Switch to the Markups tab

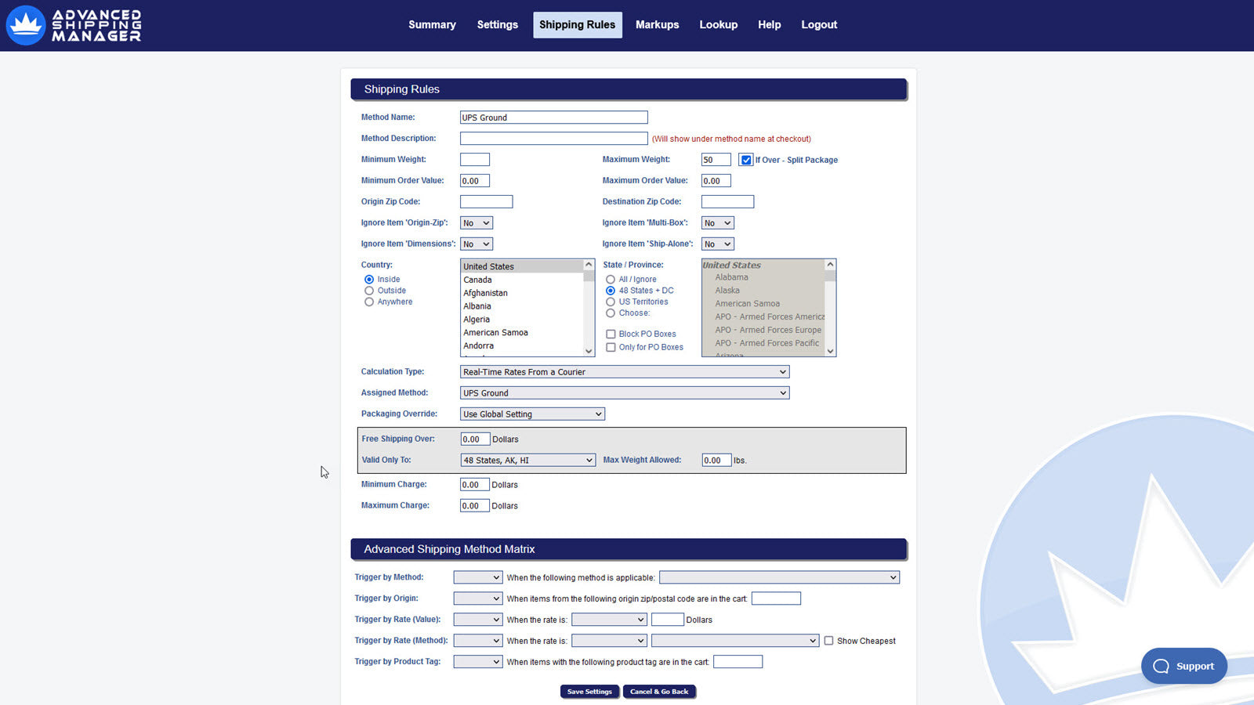(x=657, y=24)
